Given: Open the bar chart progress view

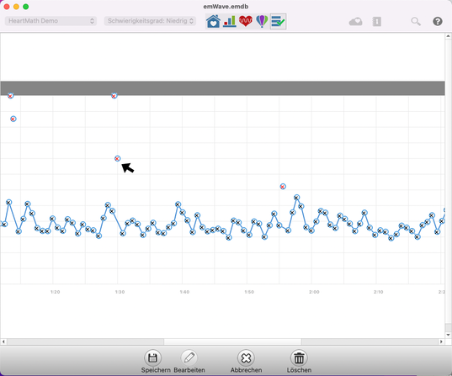Looking at the screenshot, I should (x=230, y=21).
